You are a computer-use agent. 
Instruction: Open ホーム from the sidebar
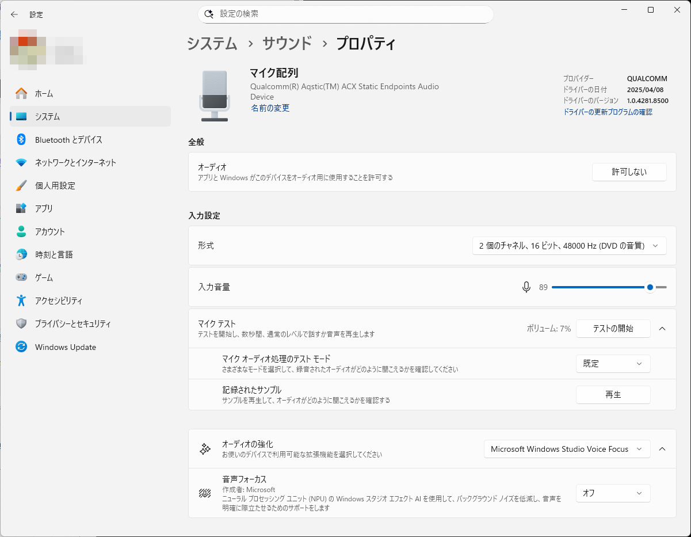tap(41, 93)
